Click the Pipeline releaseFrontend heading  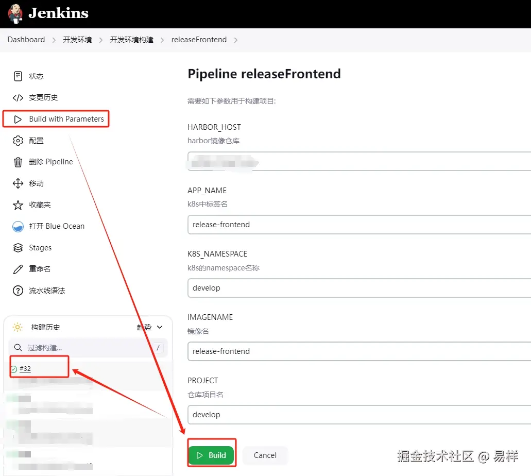point(264,74)
